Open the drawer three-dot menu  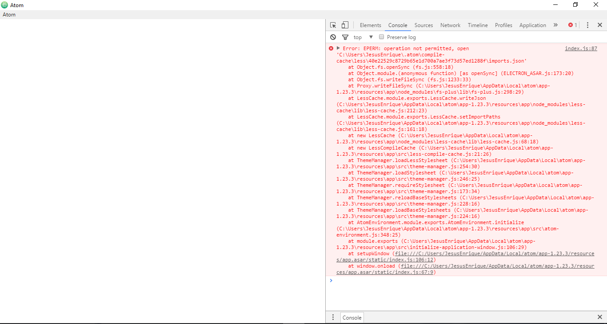click(333, 317)
